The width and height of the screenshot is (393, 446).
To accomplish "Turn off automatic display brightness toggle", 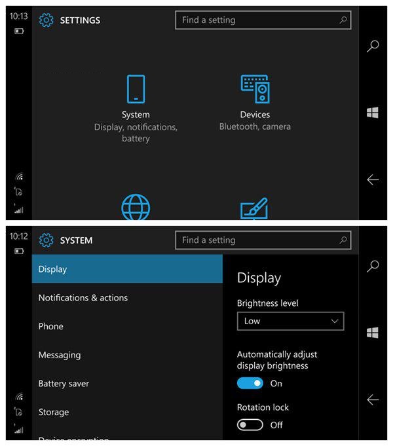I will click(x=250, y=383).
